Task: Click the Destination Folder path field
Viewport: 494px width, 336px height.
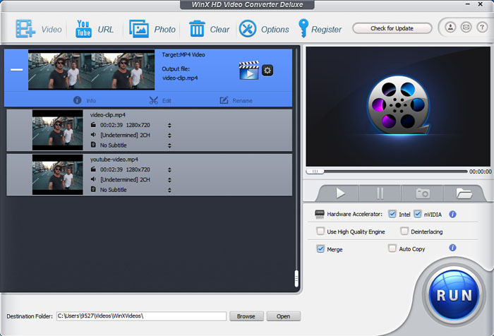Action: [141, 316]
